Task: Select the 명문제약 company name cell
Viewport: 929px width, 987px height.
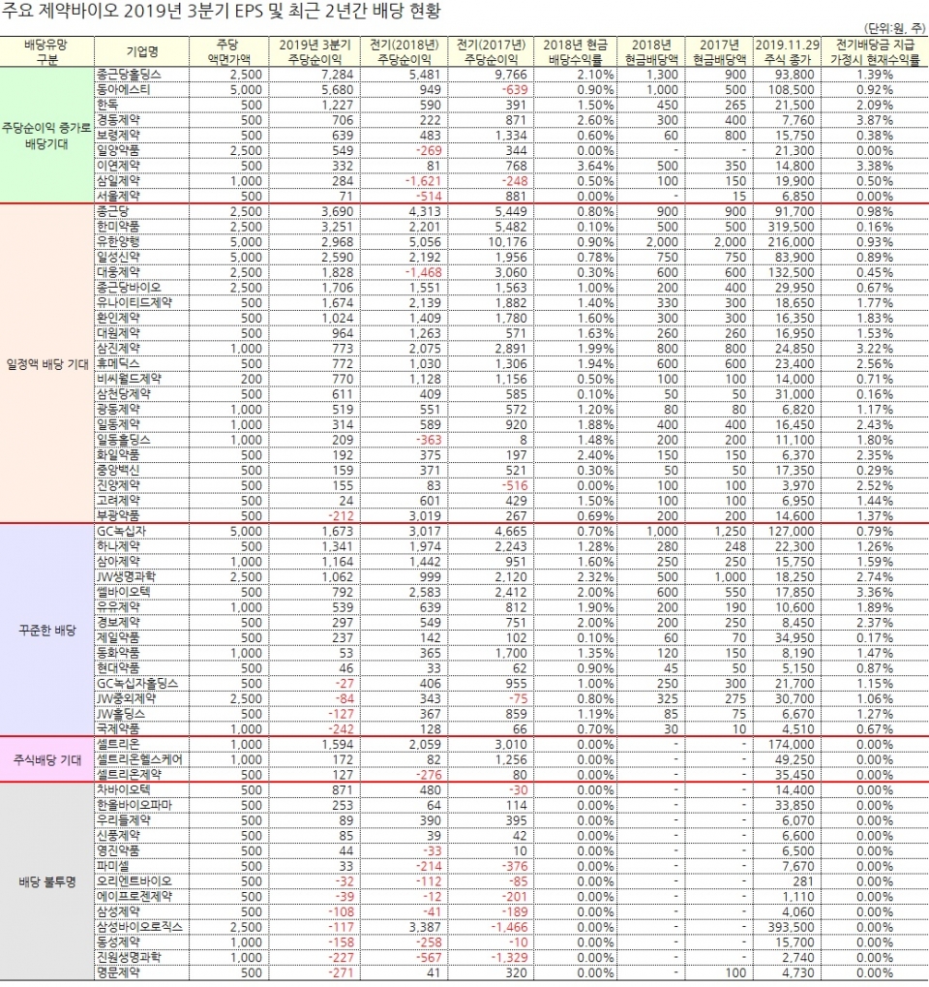Action: point(120,972)
